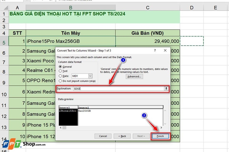Click STT cell with number 7
The image size is (229, 152).
click(x=17, y=103)
